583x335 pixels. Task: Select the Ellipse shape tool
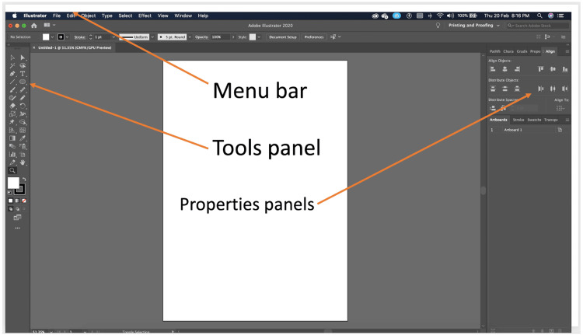point(23,82)
